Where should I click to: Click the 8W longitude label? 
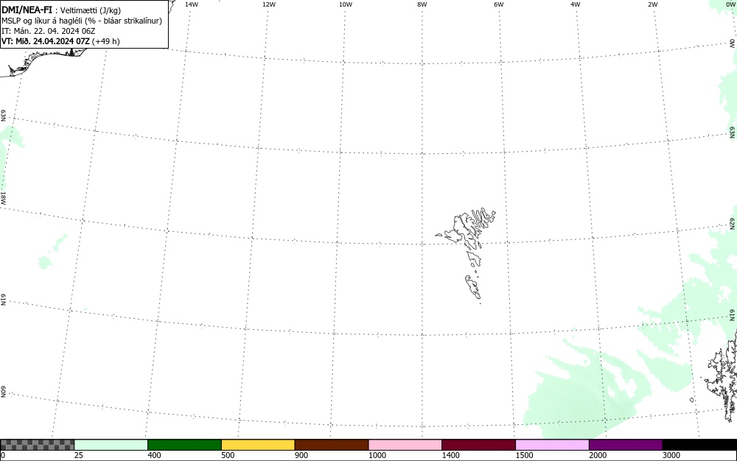coord(422,4)
